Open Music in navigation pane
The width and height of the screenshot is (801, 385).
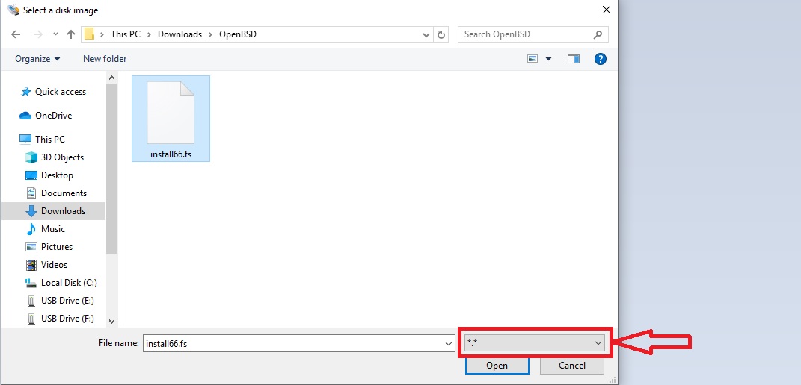tap(53, 229)
